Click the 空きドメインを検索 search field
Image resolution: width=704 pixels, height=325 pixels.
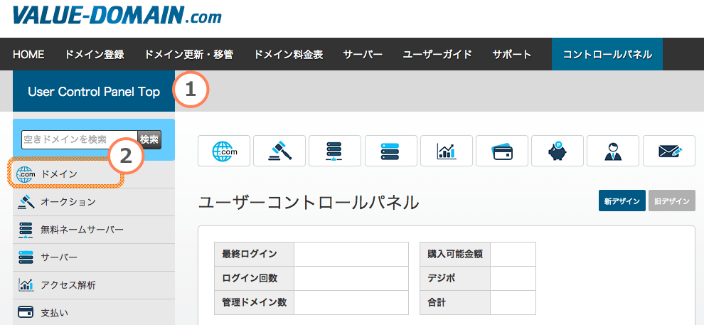tap(79, 139)
